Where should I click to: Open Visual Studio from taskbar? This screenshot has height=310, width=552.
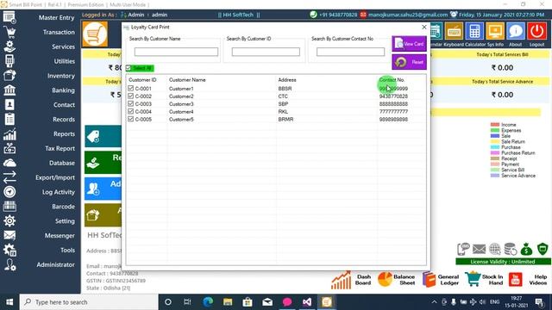point(307,302)
